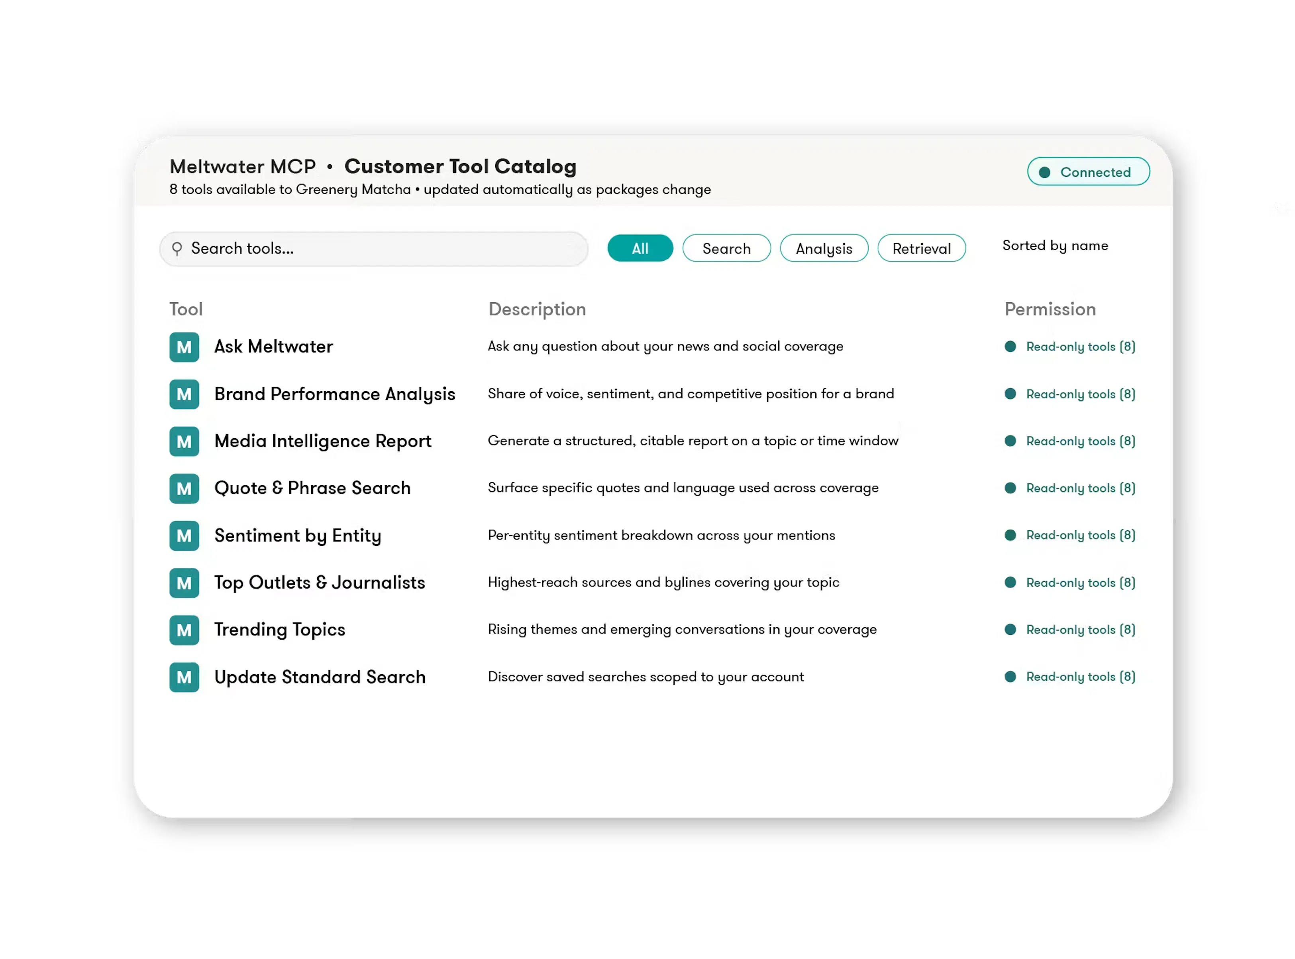Screen dimensions: 1295x959
Task: Open the Sentiment by Entity tool
Action: (298, 536)
